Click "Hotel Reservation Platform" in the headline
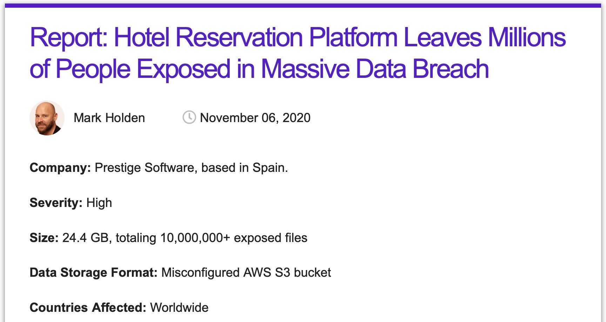Screen dimensions: 606x322 click(x=255, y=38)
